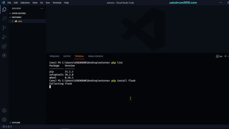Open Explorer more actions ellipsis
Image resolution: width=229 pixels, height=129 pixels.
pos(42,9)
